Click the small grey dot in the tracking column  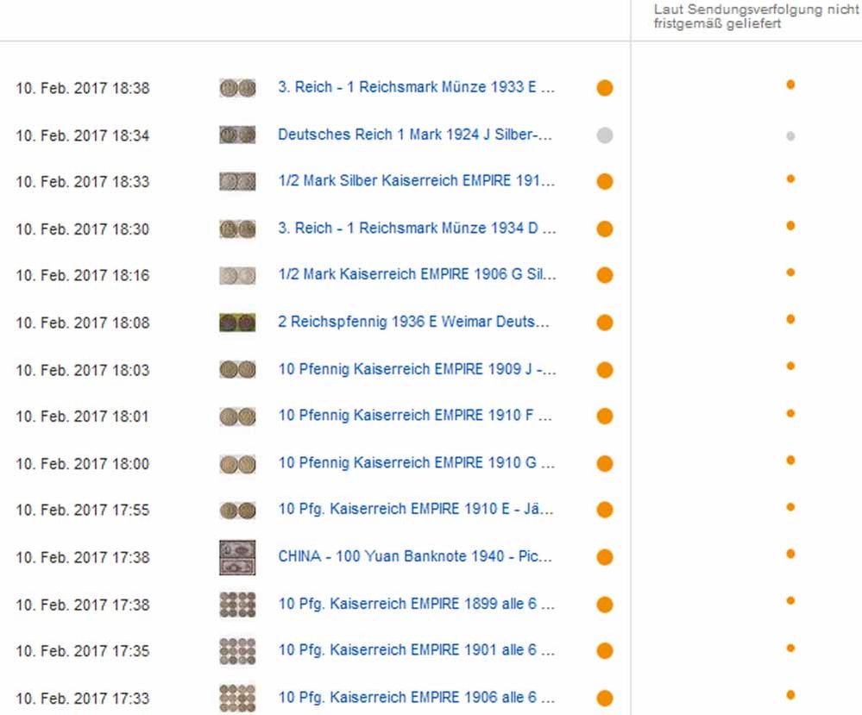coord(790,136)
